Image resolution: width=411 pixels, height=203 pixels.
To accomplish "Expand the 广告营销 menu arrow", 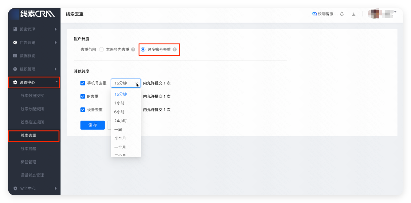I will coord(56,42).
